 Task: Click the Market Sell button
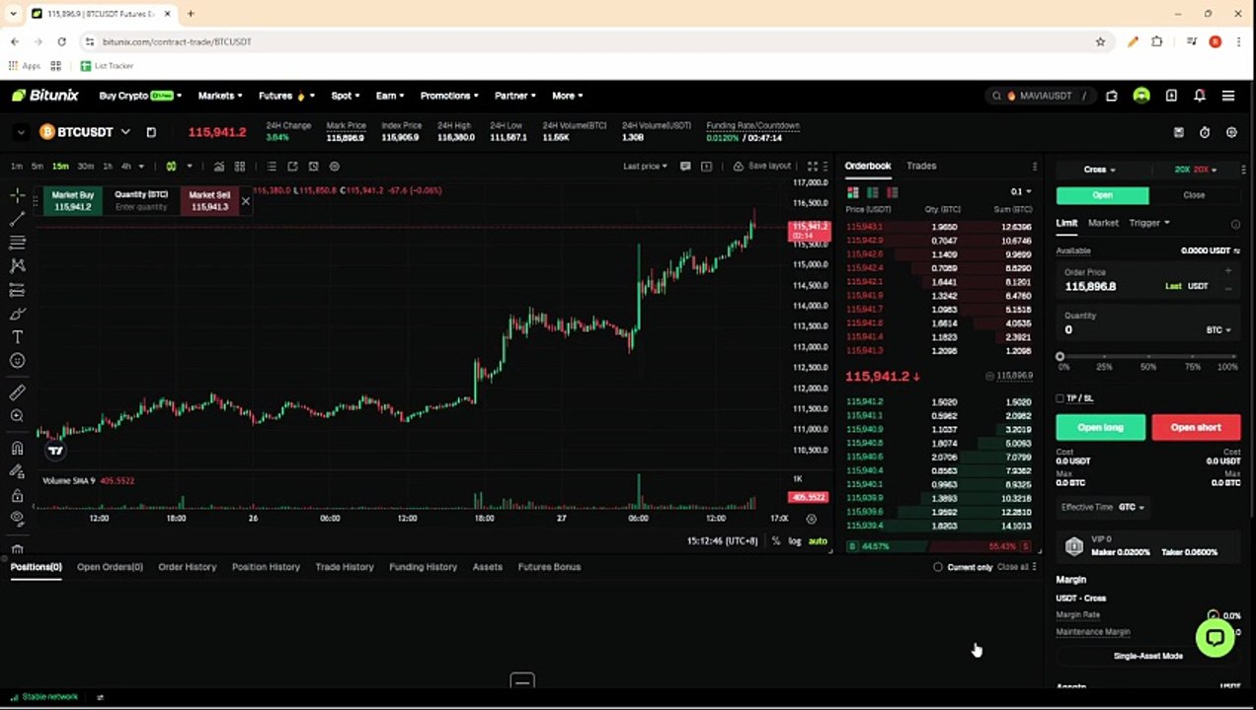[x=209, y=201]
